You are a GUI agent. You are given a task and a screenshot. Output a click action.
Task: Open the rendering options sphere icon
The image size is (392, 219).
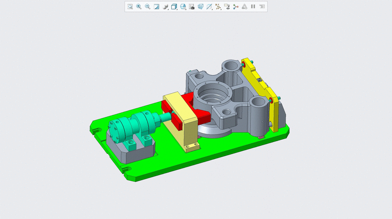(x=165, y=7)
